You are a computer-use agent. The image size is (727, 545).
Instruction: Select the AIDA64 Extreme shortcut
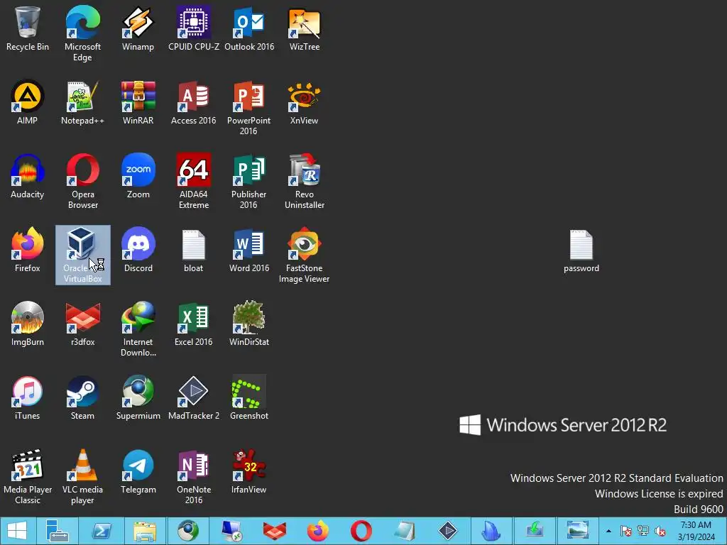(x=194, y=181)
